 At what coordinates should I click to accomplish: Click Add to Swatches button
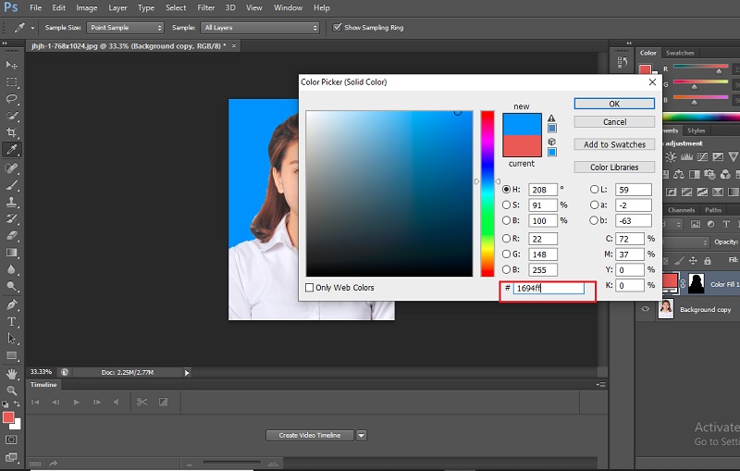click(614, 144)
